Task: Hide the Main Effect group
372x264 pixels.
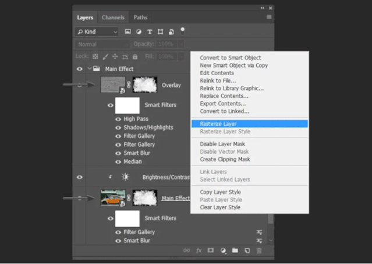Action: coord(80,69)
